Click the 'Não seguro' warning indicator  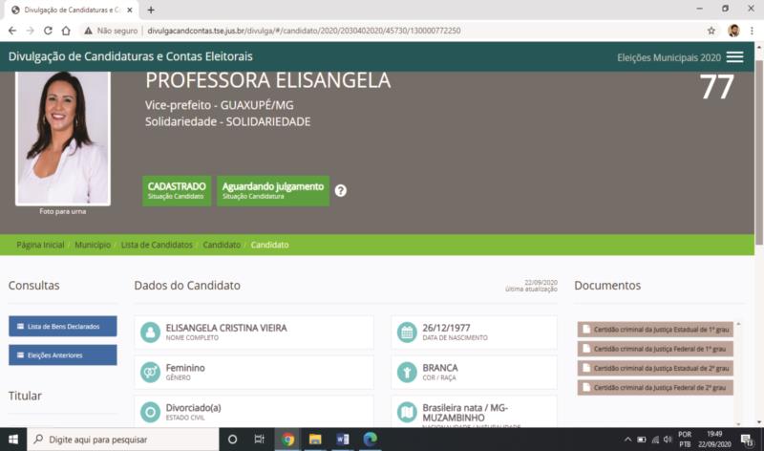click(x=111, y=31)
